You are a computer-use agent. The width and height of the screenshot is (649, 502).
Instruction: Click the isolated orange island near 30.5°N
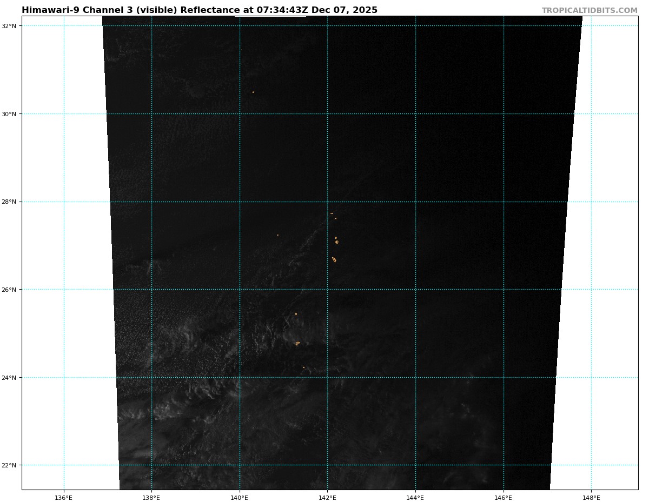click(253, 92)
